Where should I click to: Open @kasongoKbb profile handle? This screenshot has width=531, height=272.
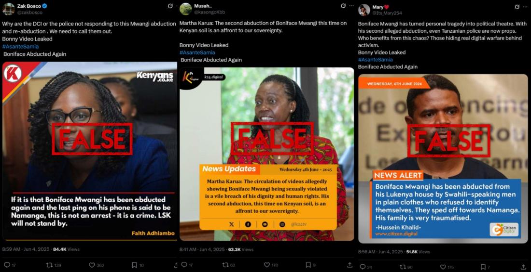pyautogui.click(x=210, y=12)
